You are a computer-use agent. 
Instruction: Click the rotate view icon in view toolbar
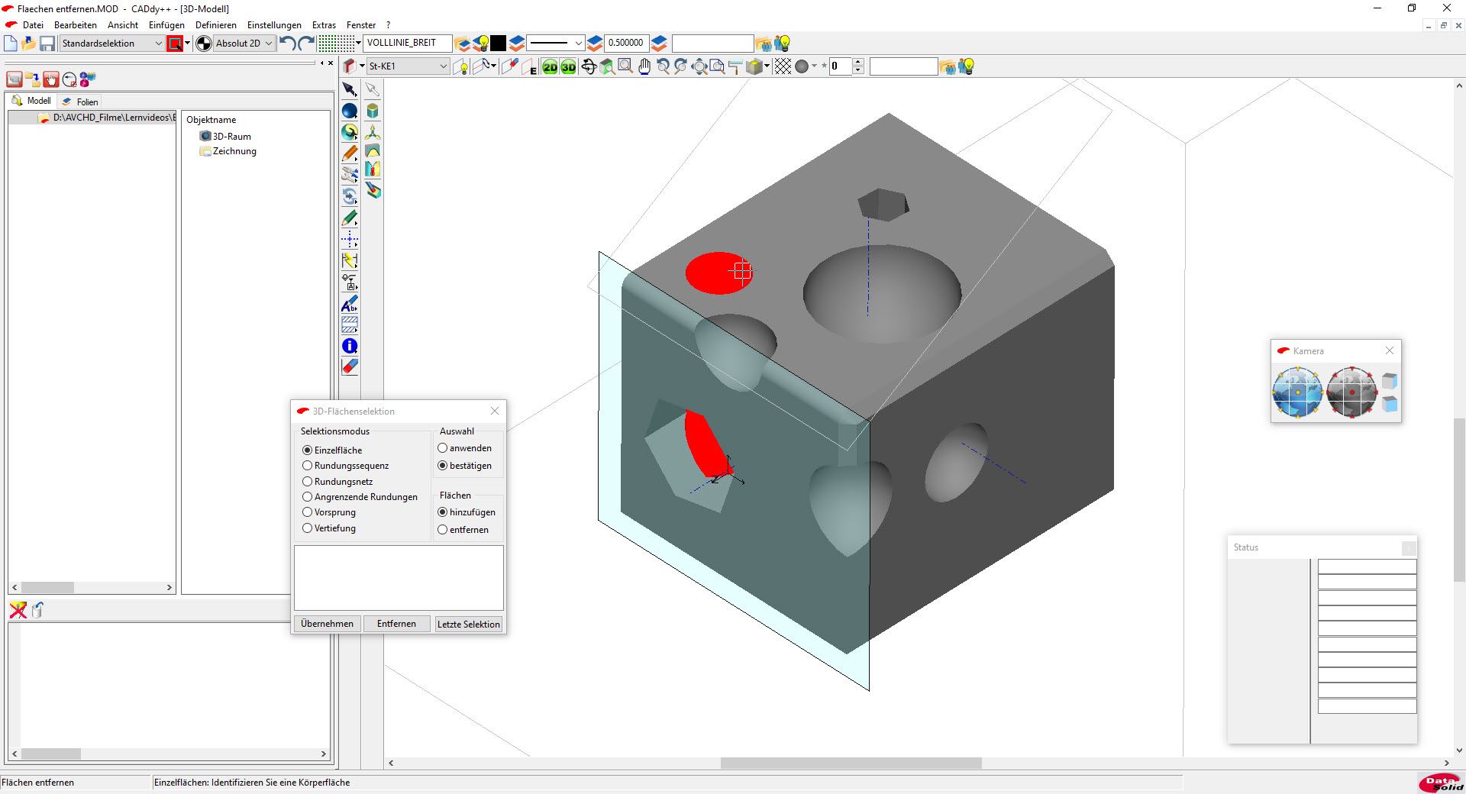589,67
